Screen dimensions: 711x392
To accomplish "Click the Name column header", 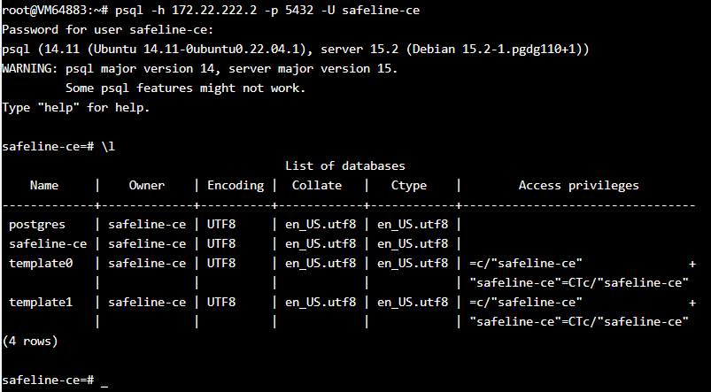I will point(43,185).
